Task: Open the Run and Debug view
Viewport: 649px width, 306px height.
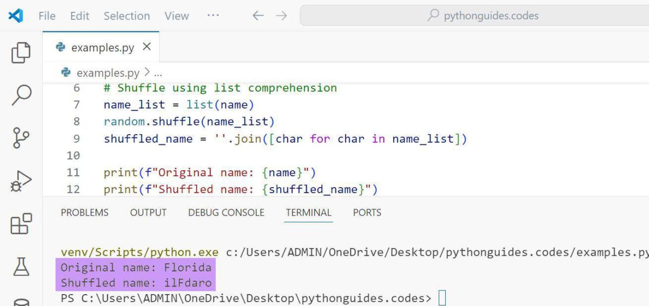Action: click(x=21, y=181)
